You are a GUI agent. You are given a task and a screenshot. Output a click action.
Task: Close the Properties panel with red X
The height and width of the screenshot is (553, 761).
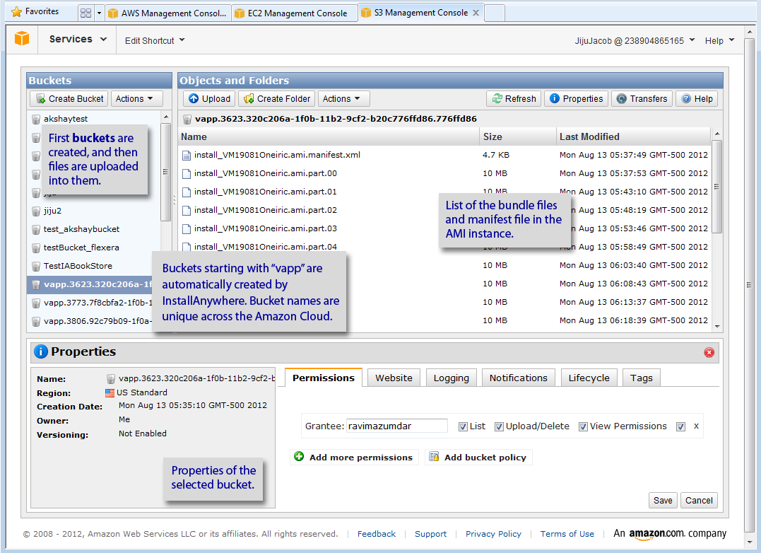(709, 352)
